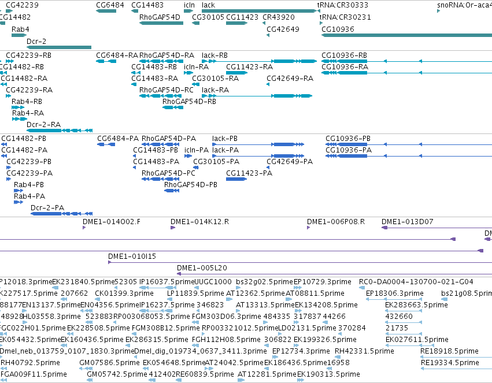Click the EK283663.5prime EST label
This screenshot has height=383, width=492.
coord(416,305)
